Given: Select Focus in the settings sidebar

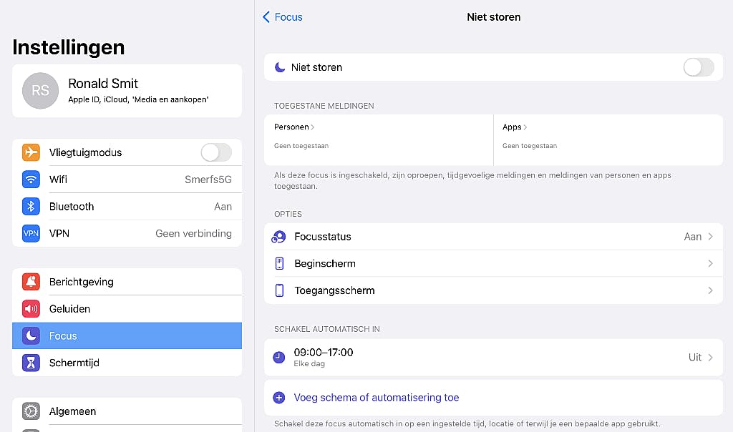Looking at the screenshot, I should [127, 335].
